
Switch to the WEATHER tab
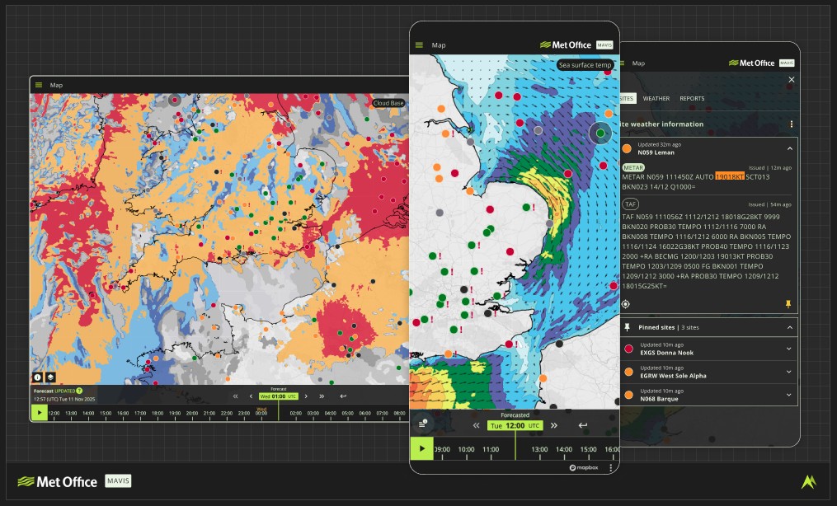(x=656, y=99)
